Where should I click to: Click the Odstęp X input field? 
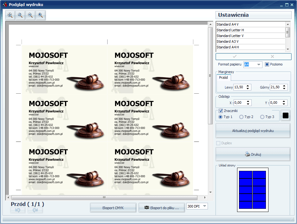point(240,103)
